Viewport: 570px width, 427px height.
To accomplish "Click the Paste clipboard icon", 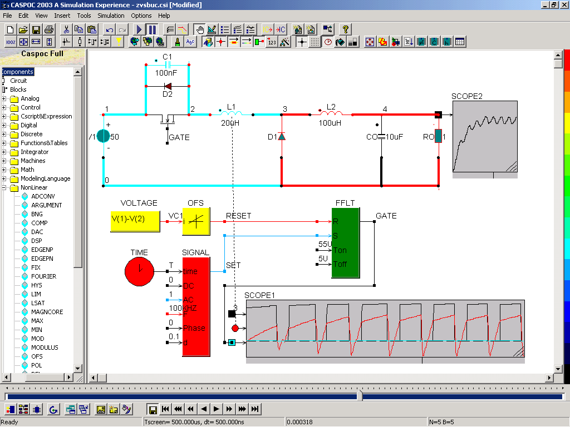I will [x=92, y=29].
